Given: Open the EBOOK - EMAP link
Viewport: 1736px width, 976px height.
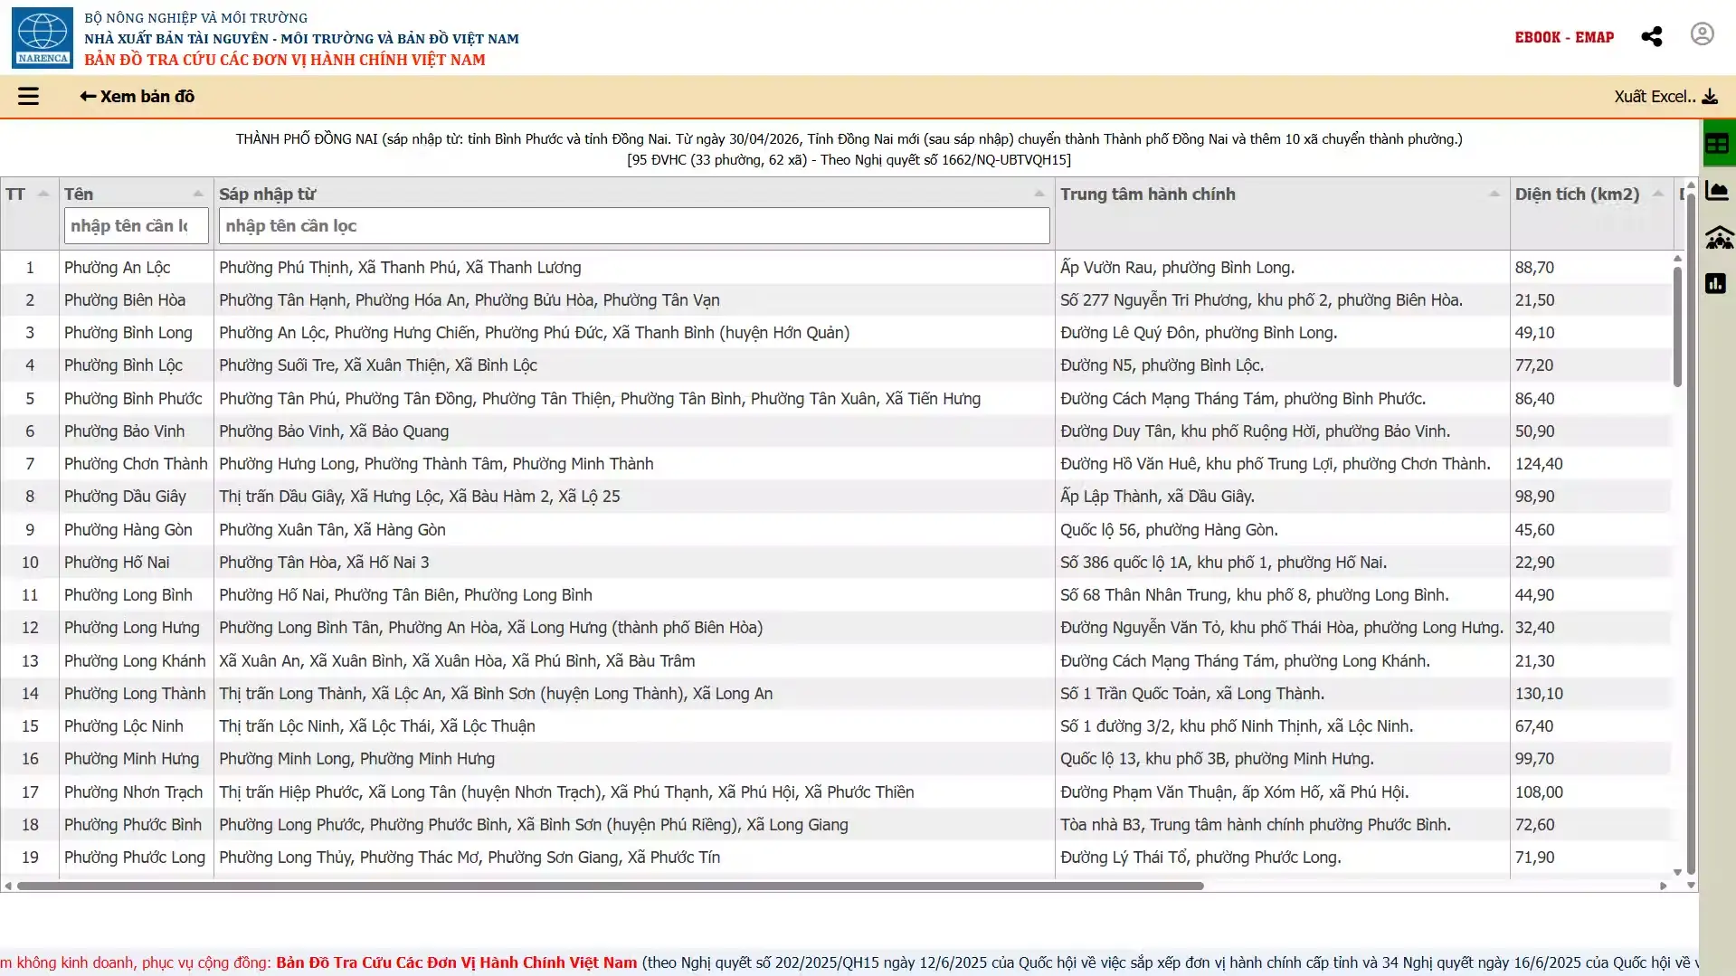Looking at the screenshot, I should click(1564, 37).
